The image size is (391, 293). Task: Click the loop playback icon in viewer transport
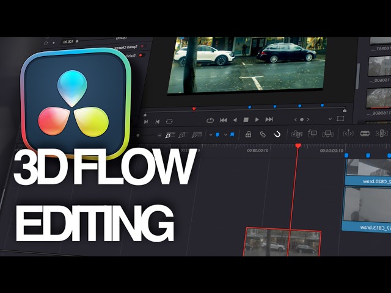pos(210,120)
